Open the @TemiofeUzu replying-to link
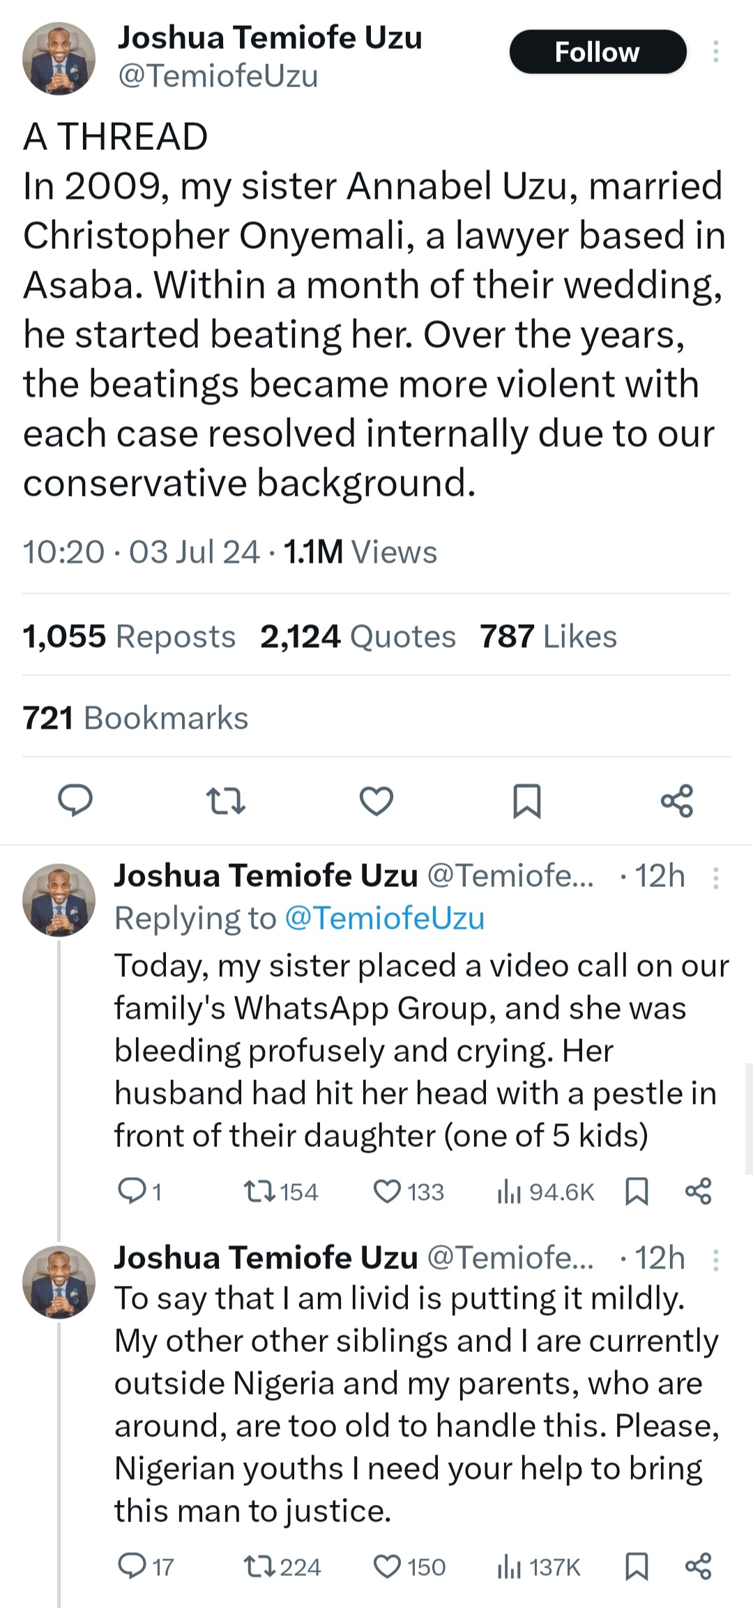Image resolution: width=753 pixels, height=1608 pixels. (x=384, y=918)
